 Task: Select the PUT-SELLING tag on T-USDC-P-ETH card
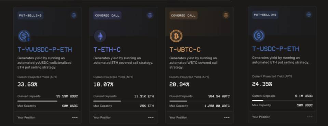coord(265,15)
